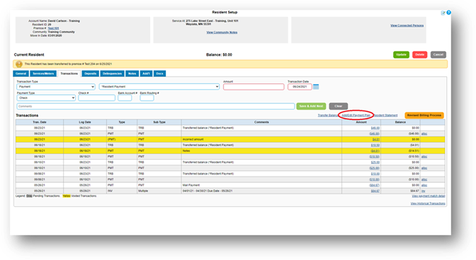Screen dimensions: 476x260
Task: Click alloc link on the ($25.00) row
Action: [424, 168]
